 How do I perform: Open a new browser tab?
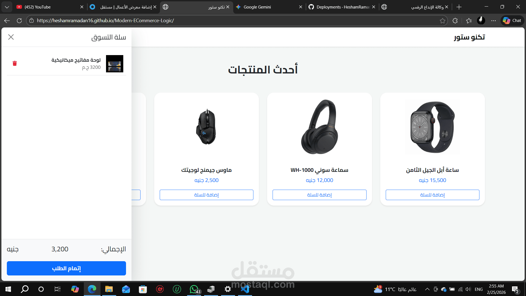pyautogui.click(x=459, y=7)
